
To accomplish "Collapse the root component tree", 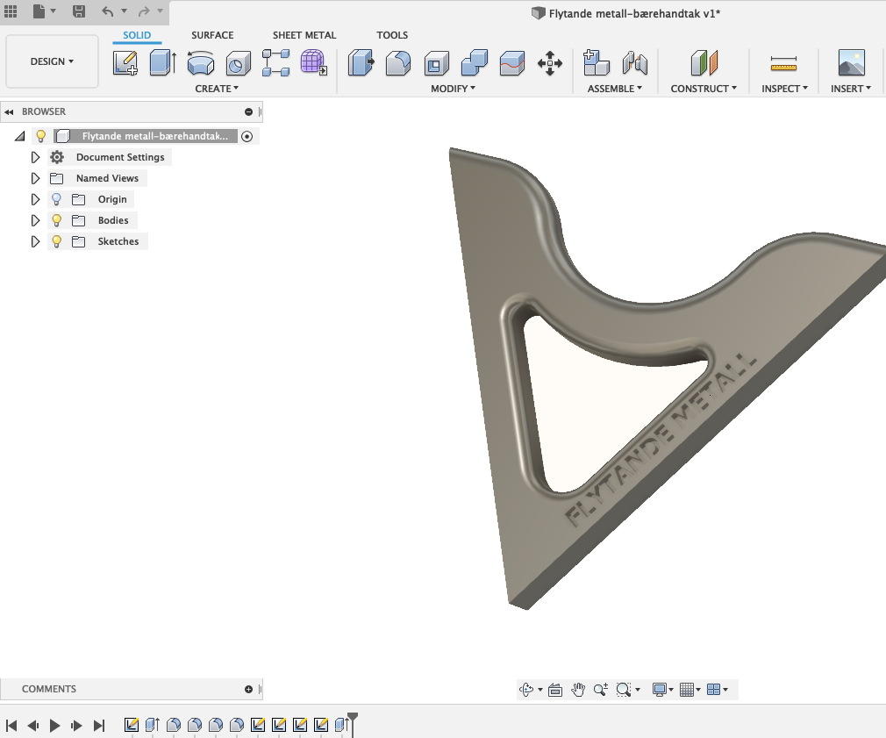I will (20, 136).
